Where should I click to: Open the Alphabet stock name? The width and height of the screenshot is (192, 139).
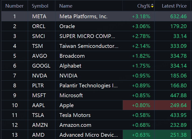click(70, 66)
